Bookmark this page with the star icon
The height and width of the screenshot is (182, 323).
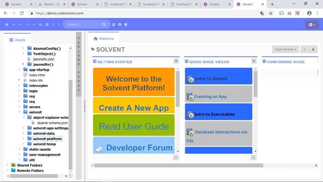tap(271, 13)
